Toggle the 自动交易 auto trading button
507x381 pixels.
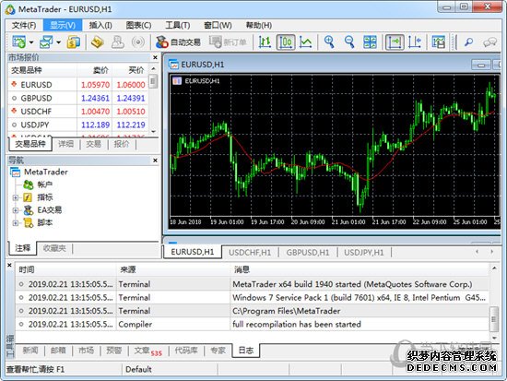[178, 42]
